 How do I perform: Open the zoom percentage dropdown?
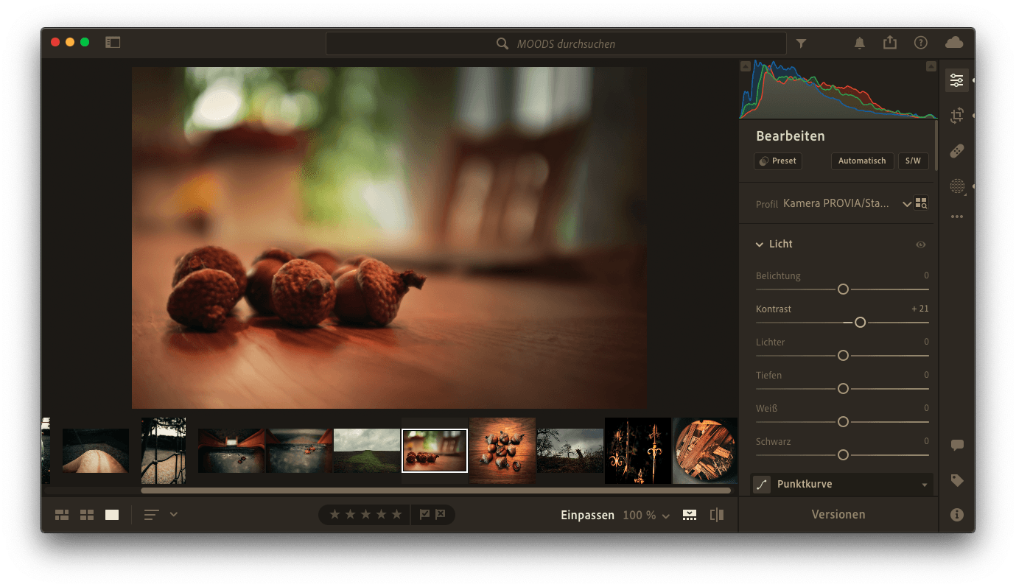647,516
